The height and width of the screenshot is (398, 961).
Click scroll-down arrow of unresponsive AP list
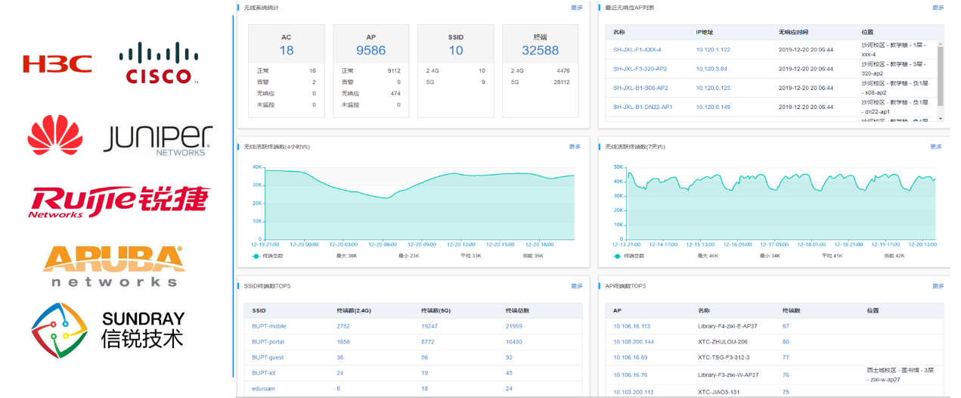pos(941,119)
